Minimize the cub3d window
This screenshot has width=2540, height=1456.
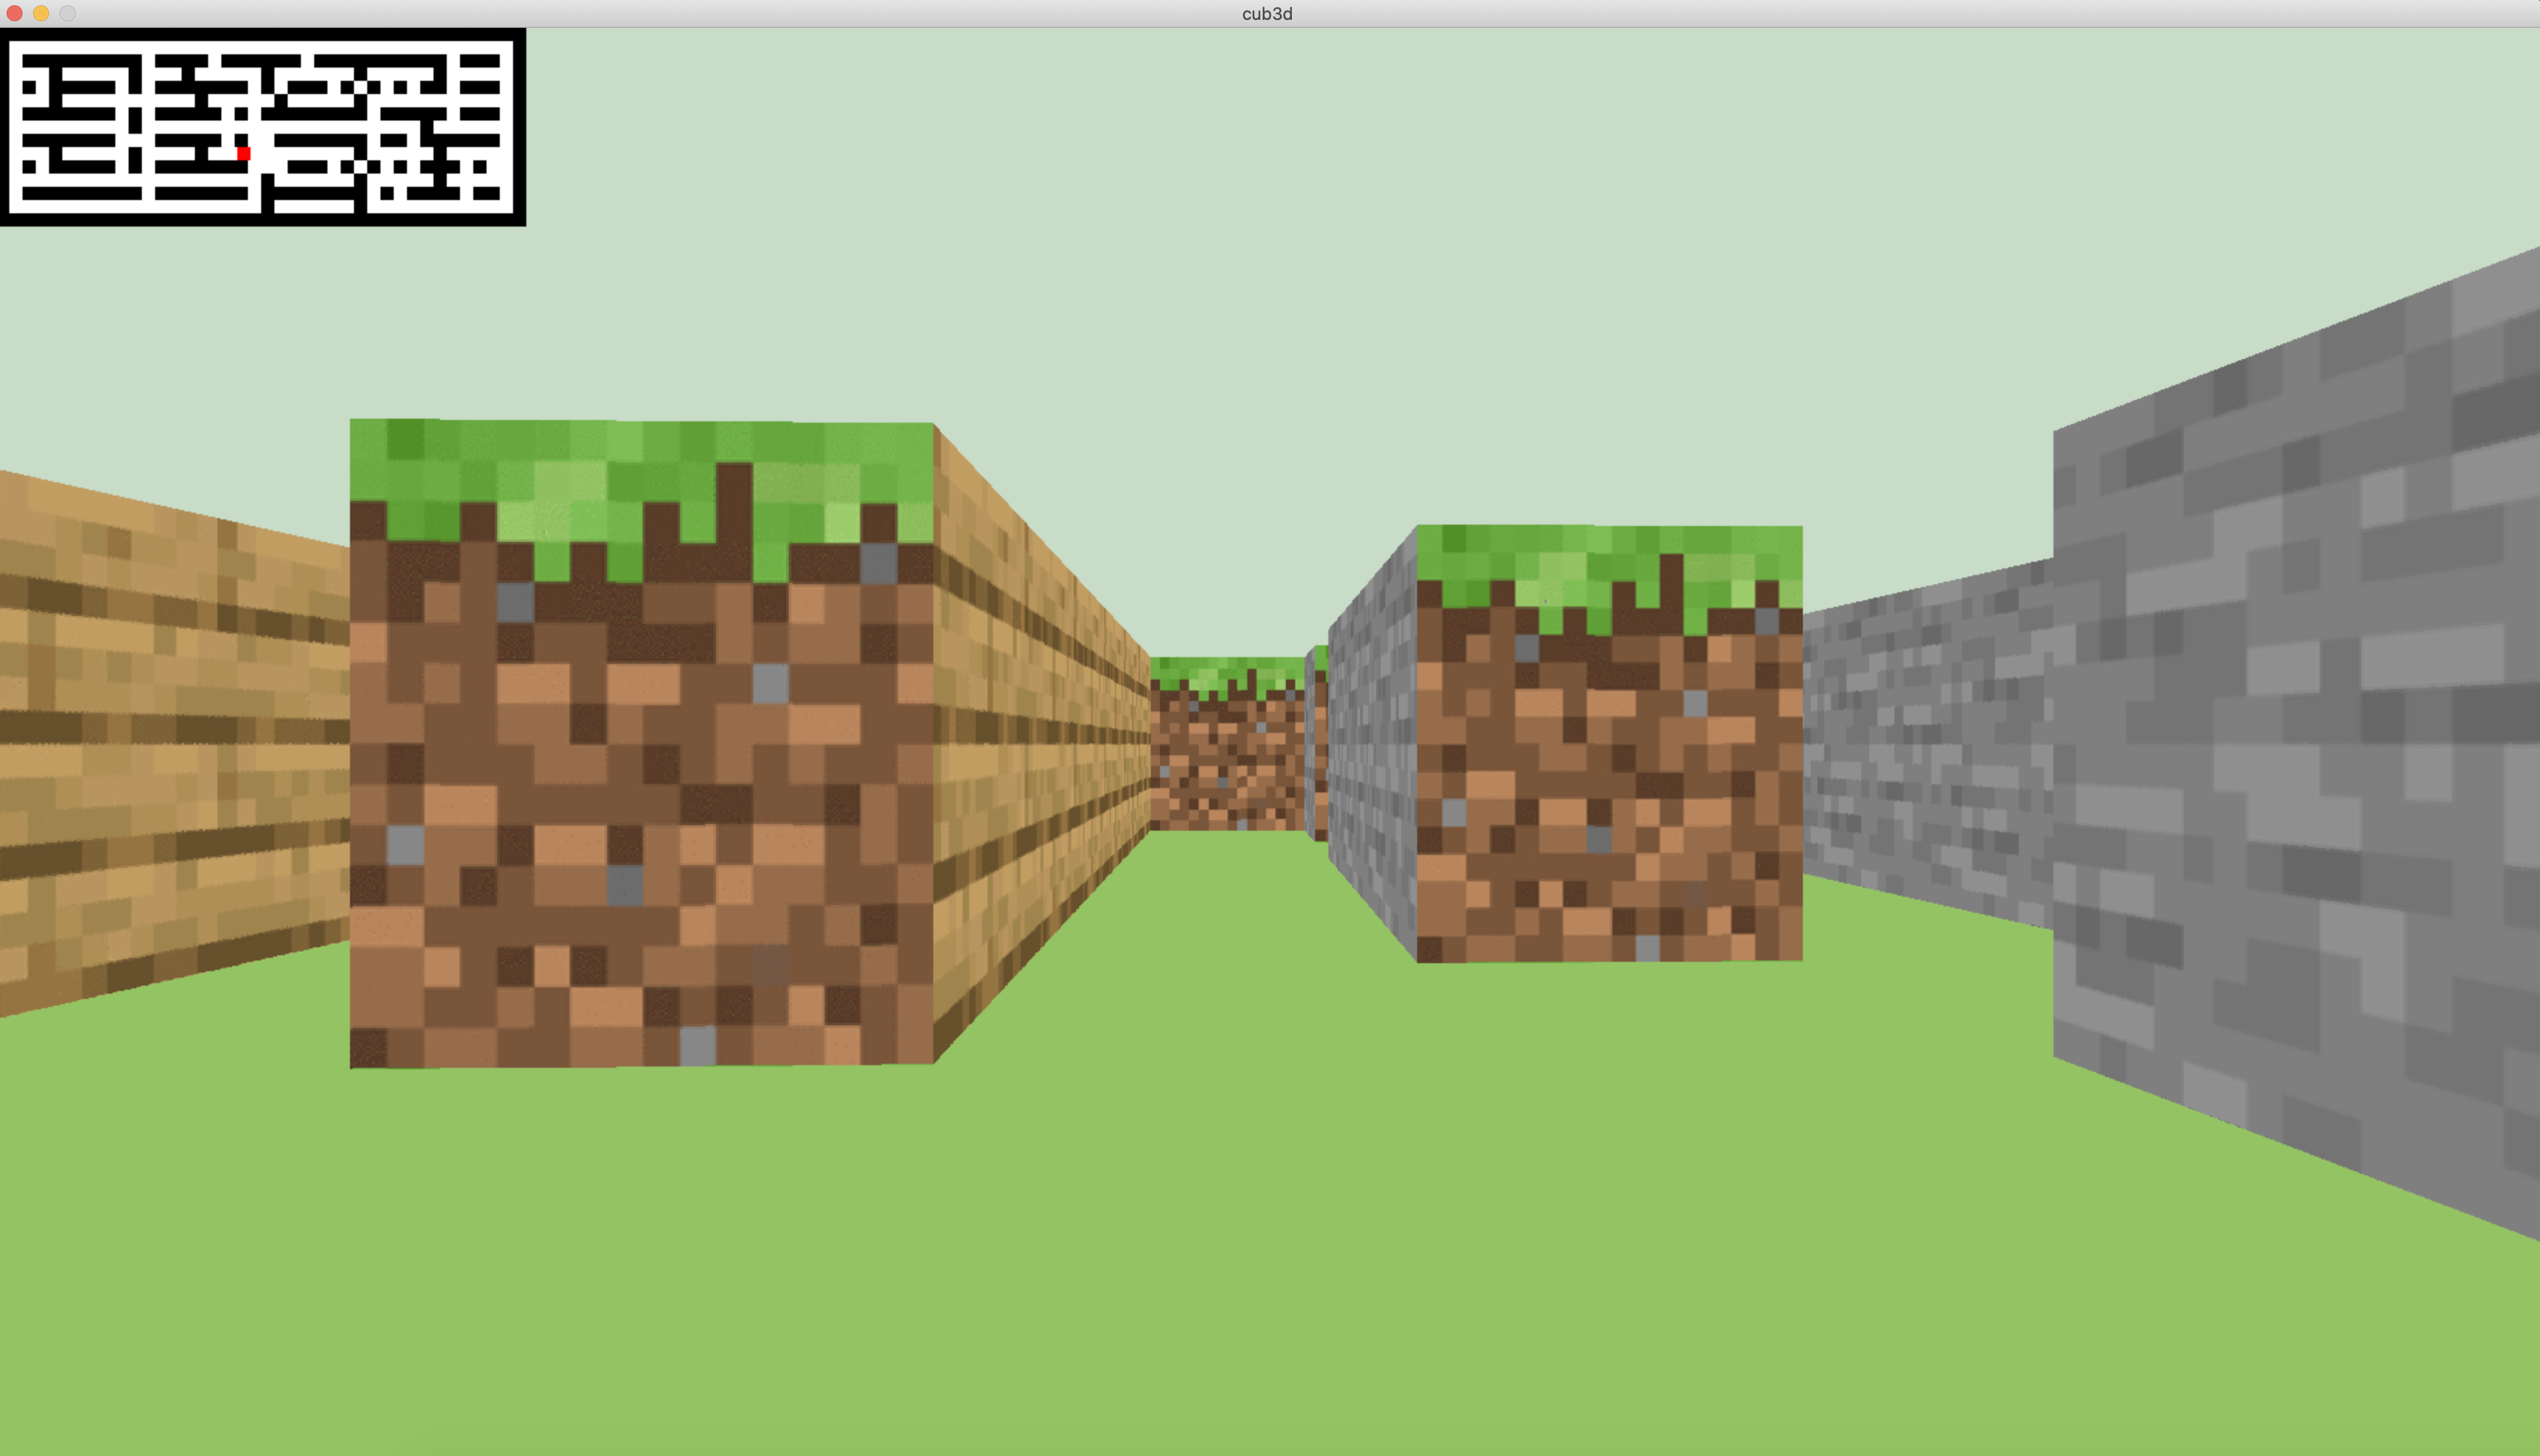[41, 13]
